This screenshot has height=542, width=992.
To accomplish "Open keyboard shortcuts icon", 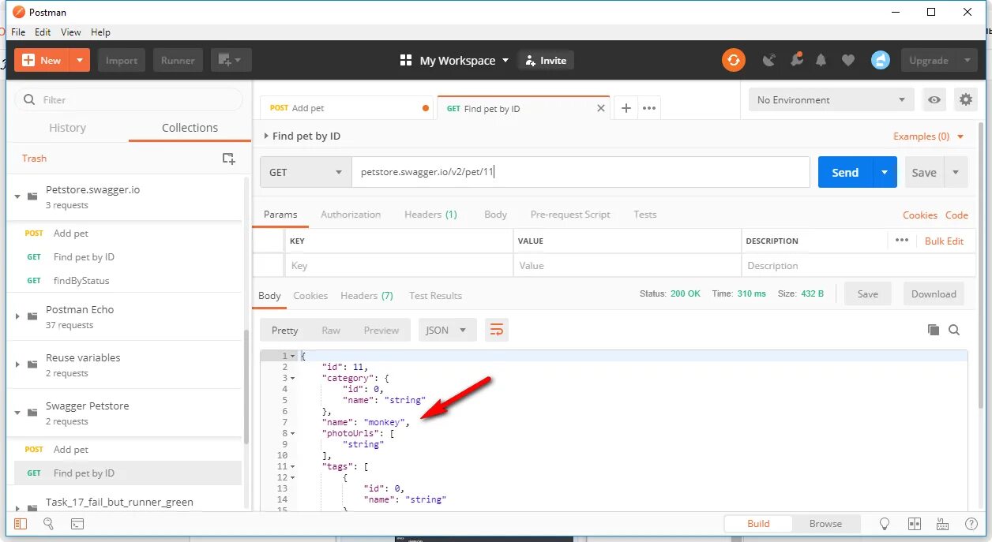I will pos(942,523).
